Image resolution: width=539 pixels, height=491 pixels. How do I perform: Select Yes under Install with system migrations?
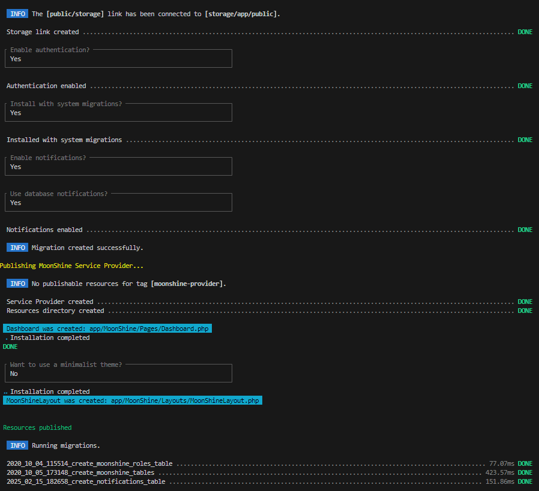pos(16,113)
